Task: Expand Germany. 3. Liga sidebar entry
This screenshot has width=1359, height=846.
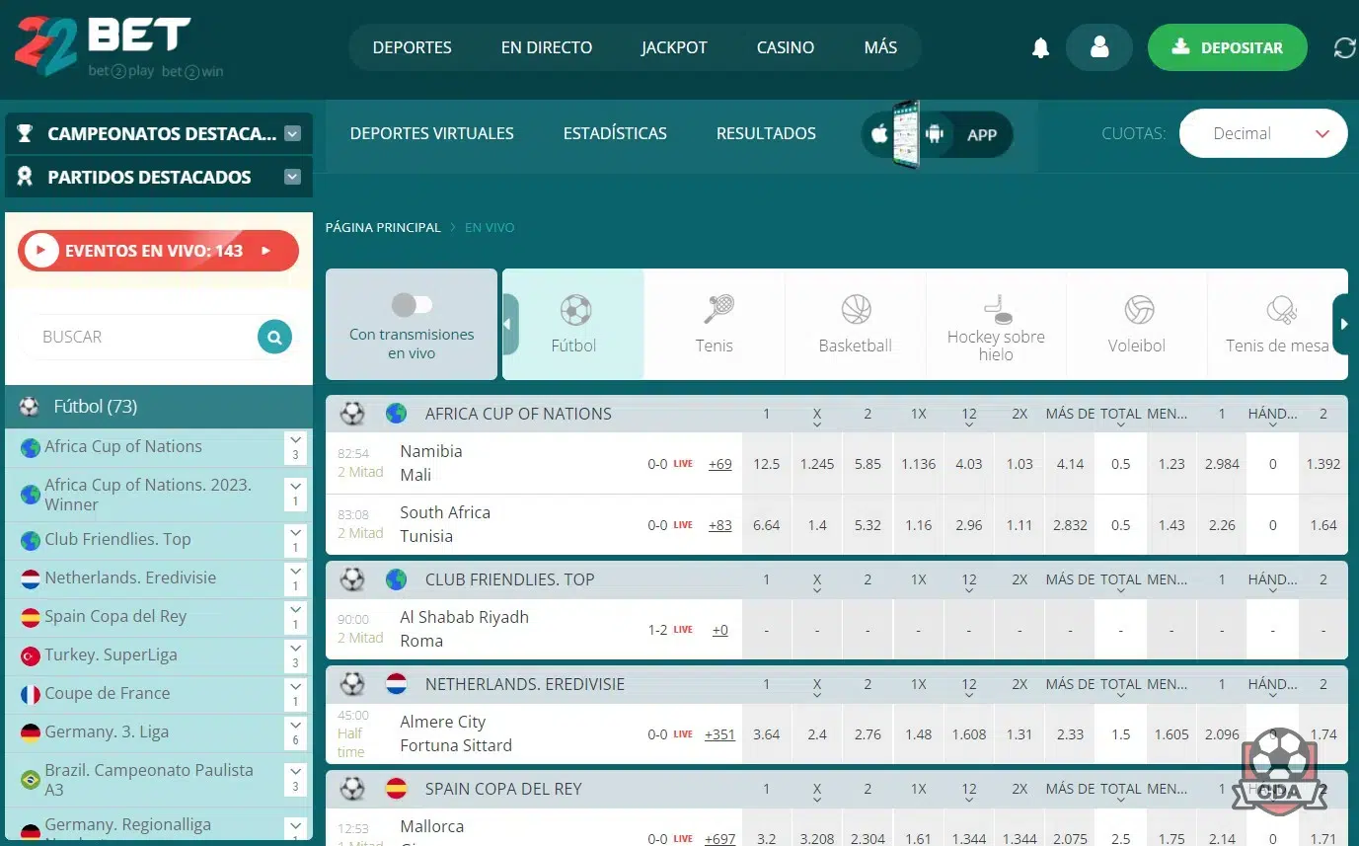Action: 295,732
